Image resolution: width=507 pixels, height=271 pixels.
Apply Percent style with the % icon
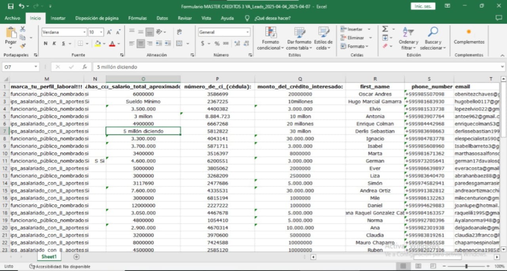[x=217, y=44]
